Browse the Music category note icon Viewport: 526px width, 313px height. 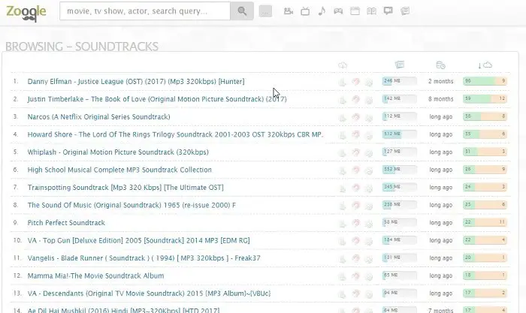[x=322, y=11]
